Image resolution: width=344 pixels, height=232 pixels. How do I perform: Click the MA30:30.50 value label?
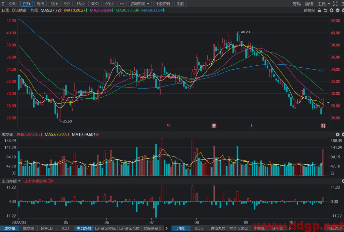point(127,10)
